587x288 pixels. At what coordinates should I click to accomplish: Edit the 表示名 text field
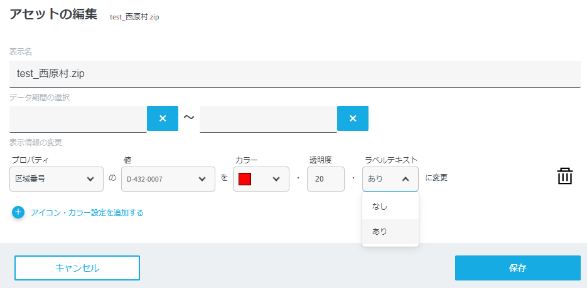pyautogui.click(x=295, y=74)
